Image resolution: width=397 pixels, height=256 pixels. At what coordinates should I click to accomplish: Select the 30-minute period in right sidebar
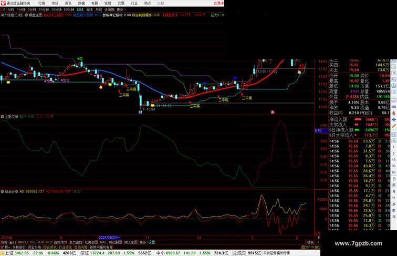pos(394,166)
